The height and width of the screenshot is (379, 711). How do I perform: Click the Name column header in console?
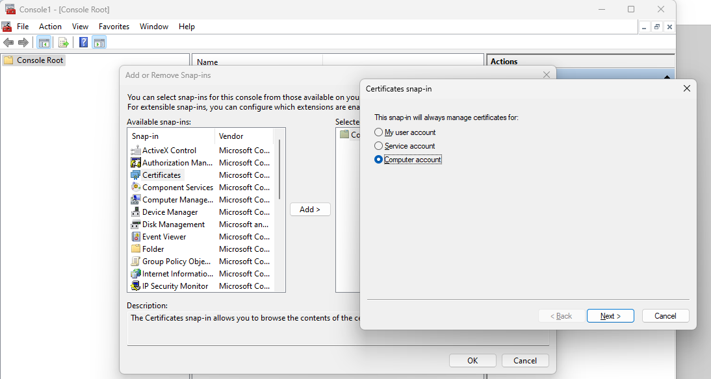click(257, 62)
